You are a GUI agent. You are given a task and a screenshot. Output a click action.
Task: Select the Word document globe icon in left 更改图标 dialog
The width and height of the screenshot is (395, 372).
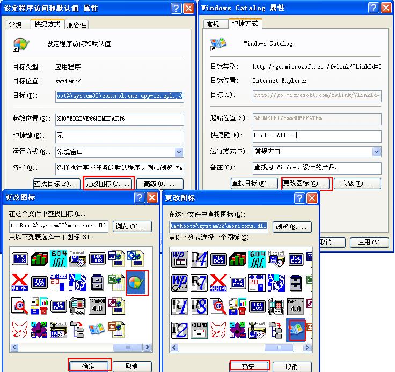click(116, 259)
